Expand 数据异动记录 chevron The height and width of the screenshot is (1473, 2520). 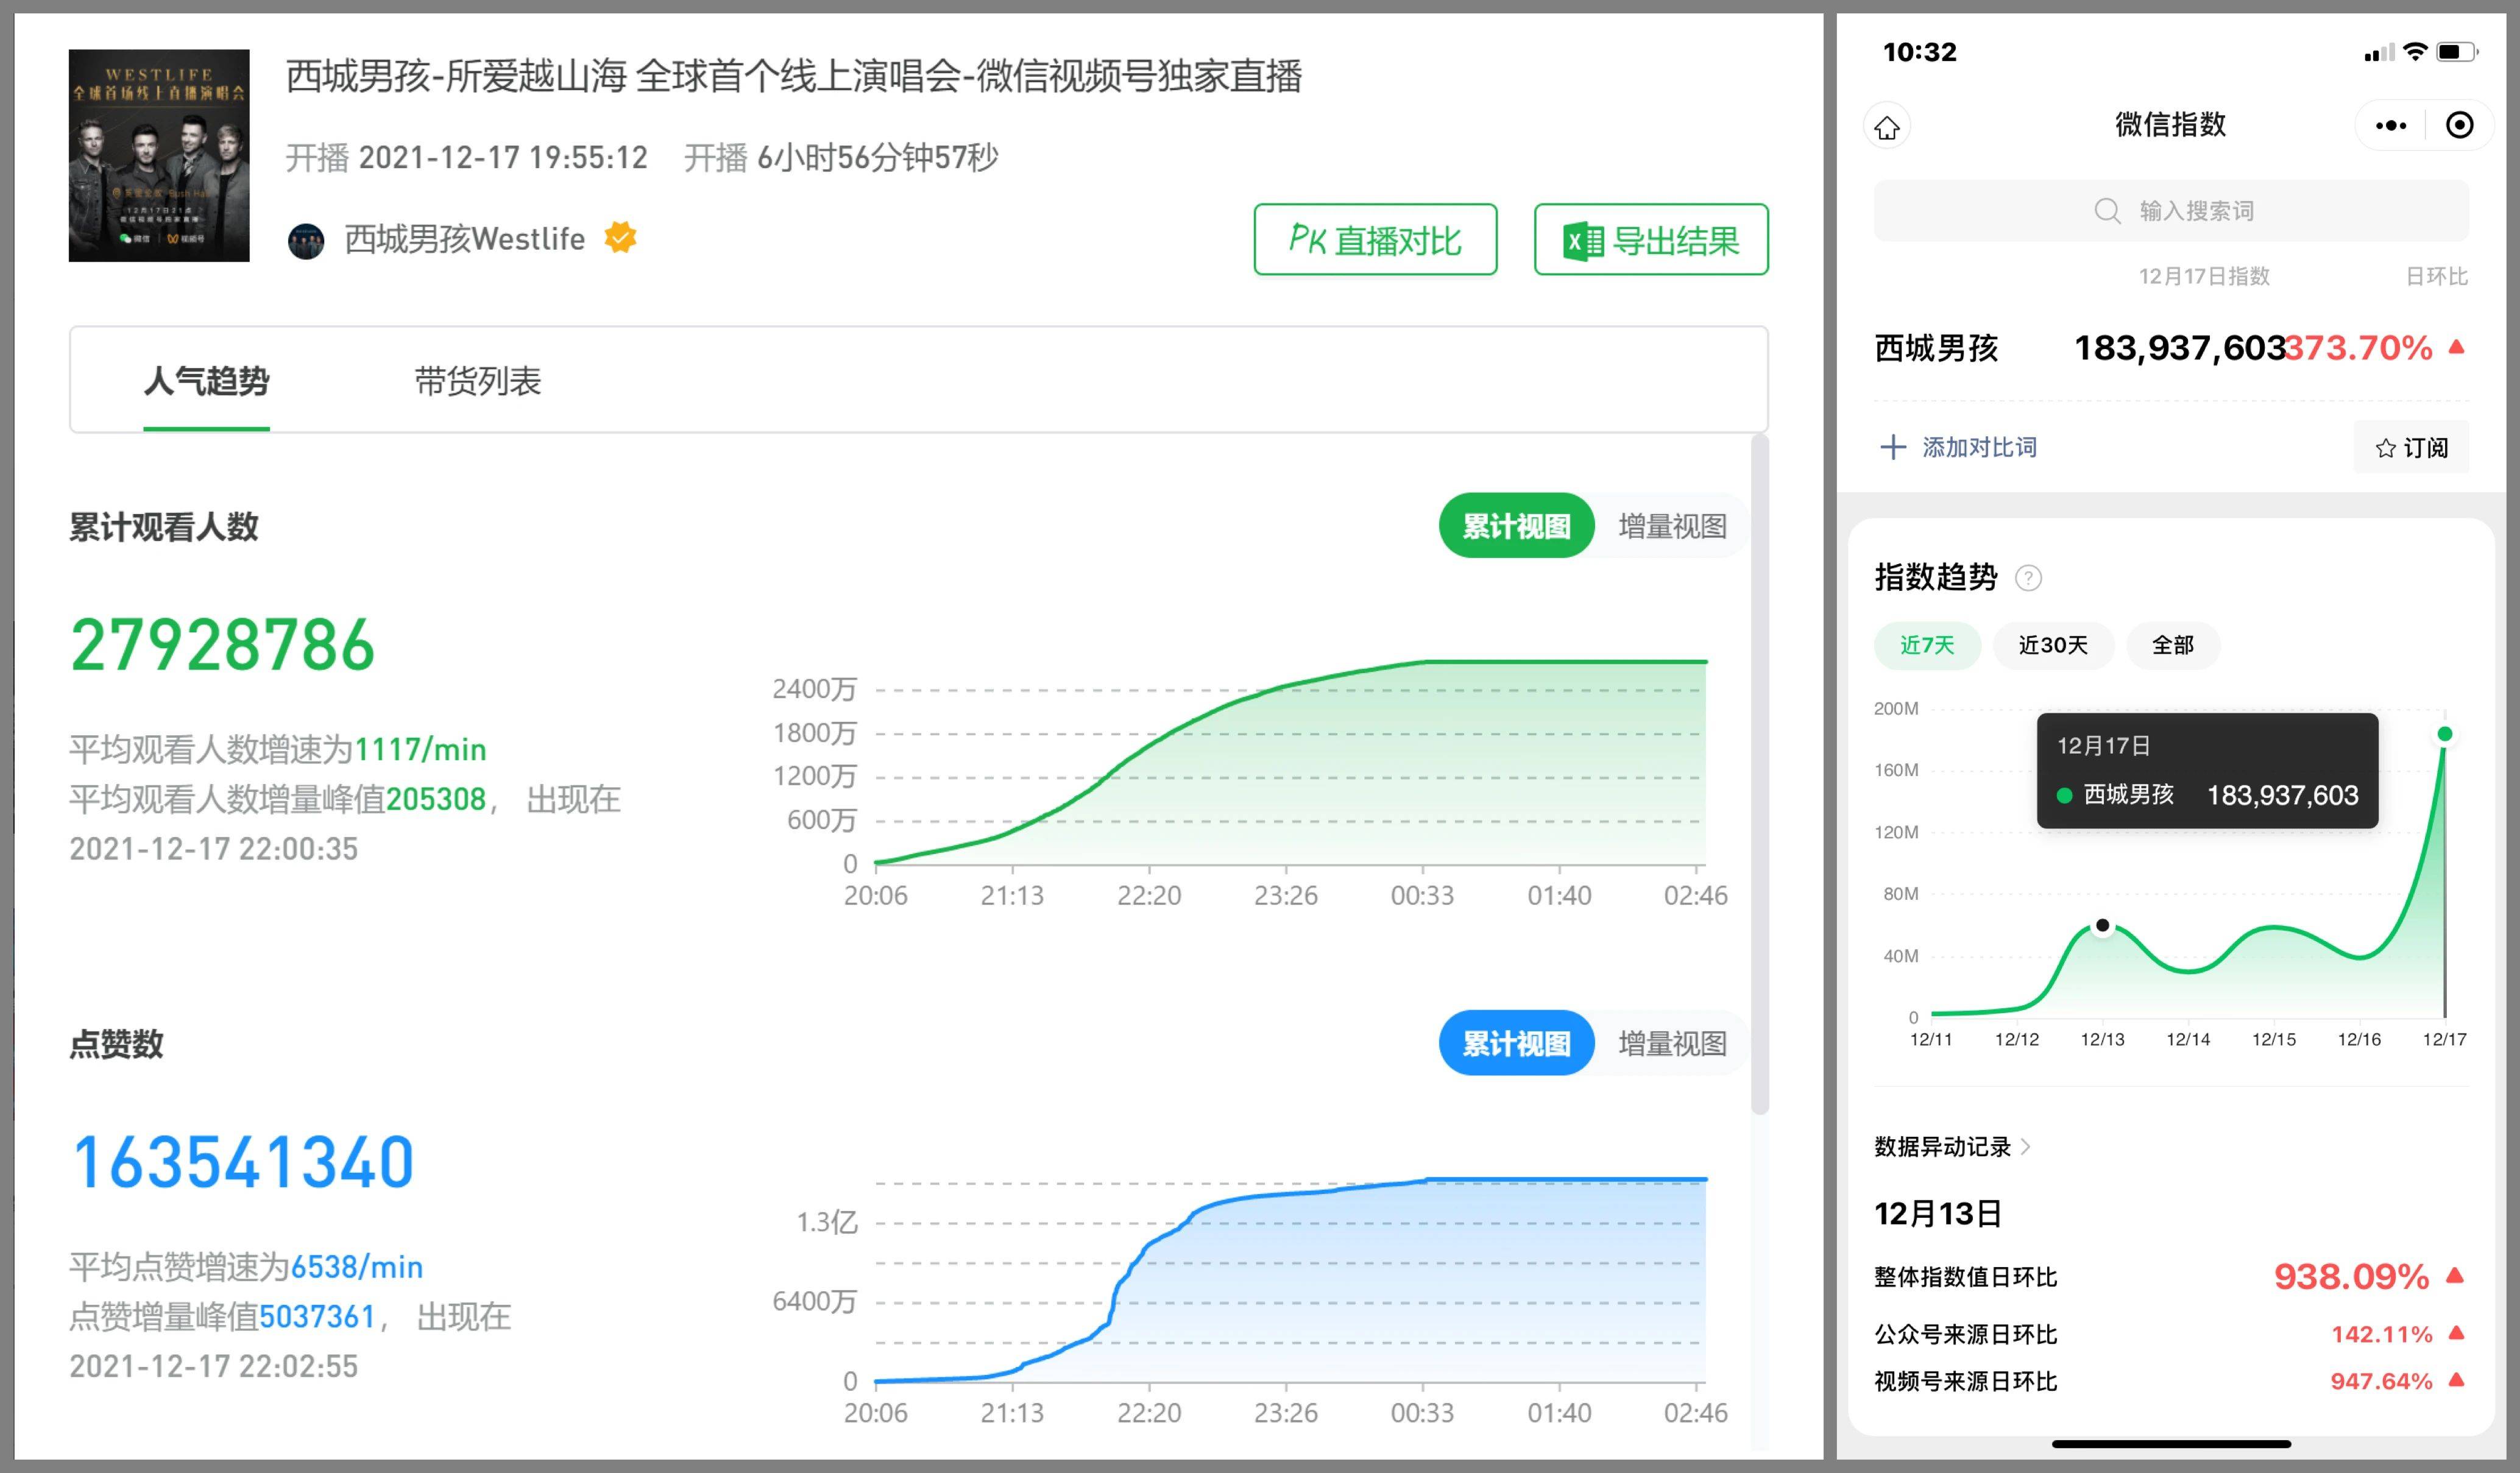[2026, 1146]
